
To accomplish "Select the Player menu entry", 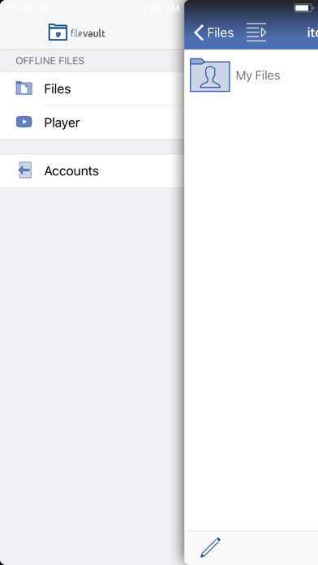I will 92,123.
